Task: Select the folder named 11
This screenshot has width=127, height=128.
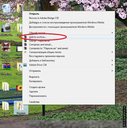Action: coord(6,86)
